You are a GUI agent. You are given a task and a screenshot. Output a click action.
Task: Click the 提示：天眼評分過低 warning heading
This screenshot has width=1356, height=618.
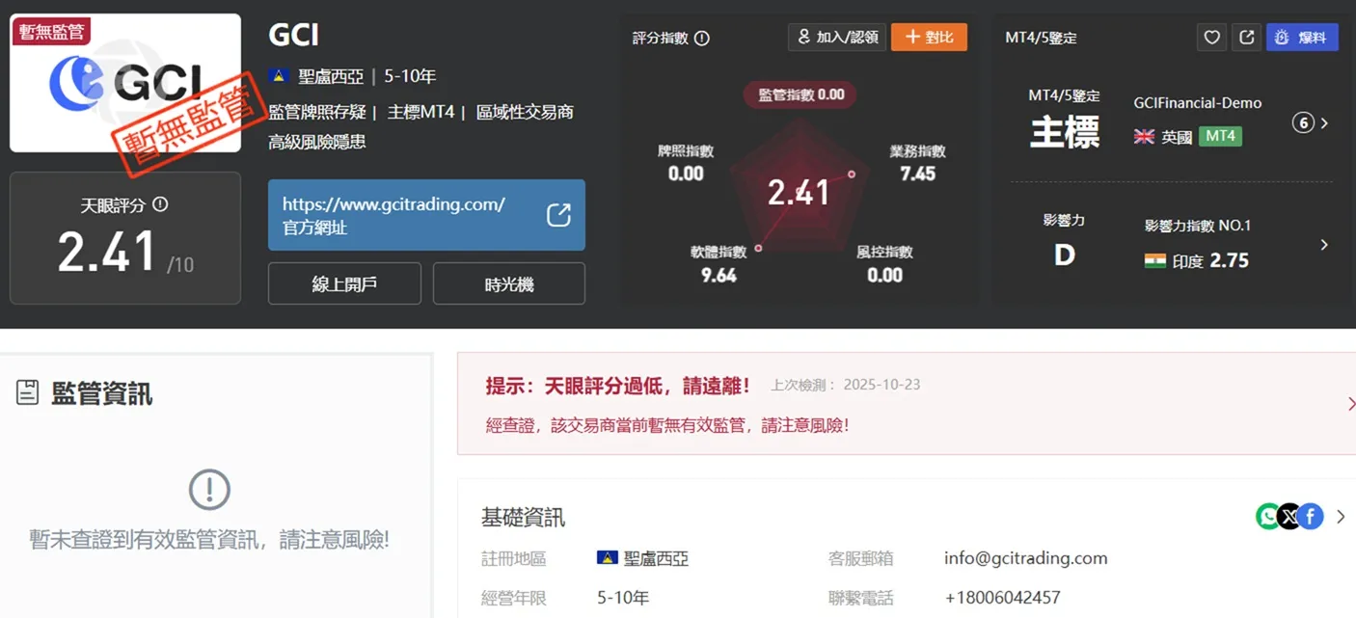point(617,386)
